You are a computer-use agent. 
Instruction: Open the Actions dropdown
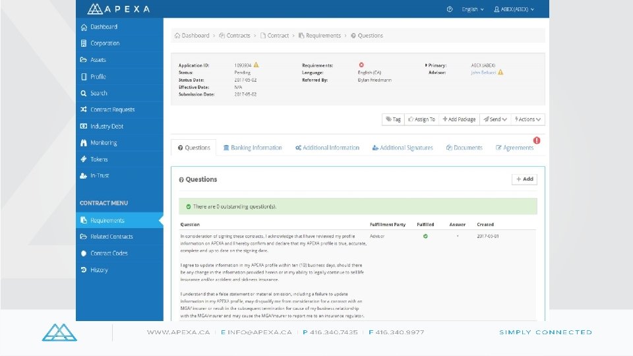tap(527, 119)
